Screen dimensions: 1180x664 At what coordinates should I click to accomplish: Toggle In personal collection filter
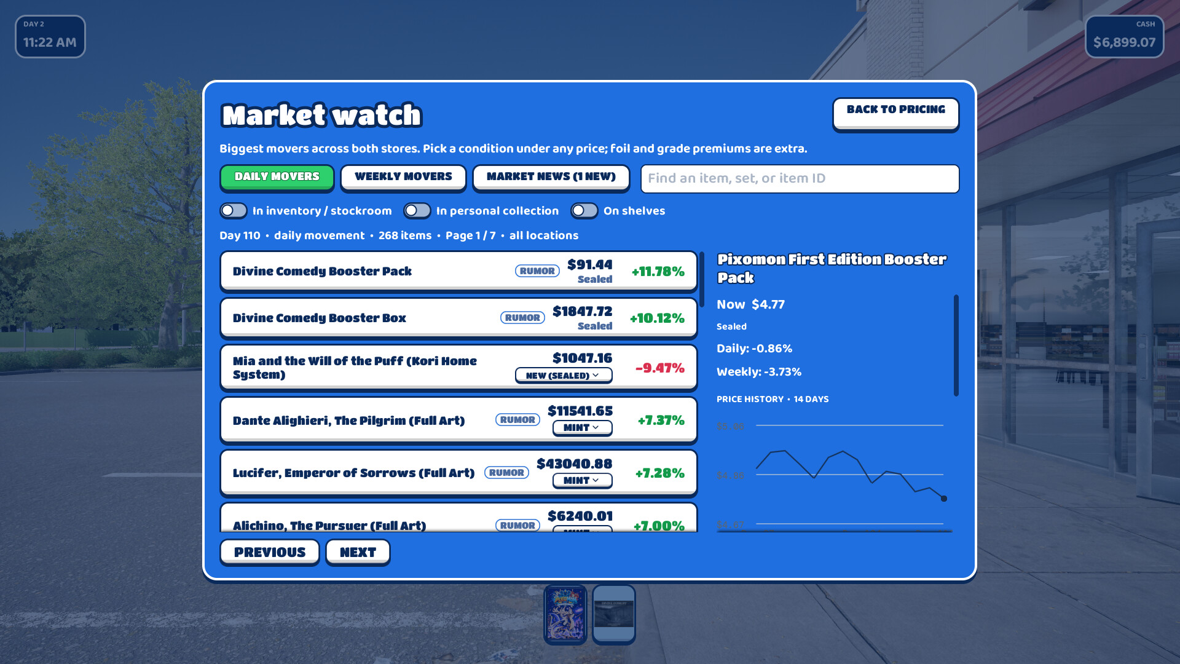coord(417,211)
